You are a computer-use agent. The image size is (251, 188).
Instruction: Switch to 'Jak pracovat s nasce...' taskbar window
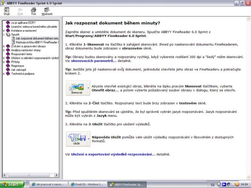49,185
